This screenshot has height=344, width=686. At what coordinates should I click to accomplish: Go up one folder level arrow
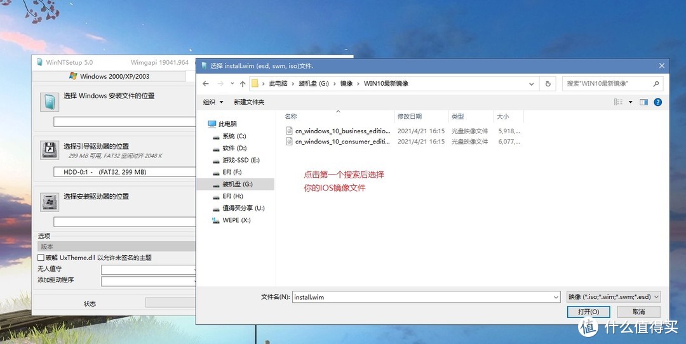(243, 84)
